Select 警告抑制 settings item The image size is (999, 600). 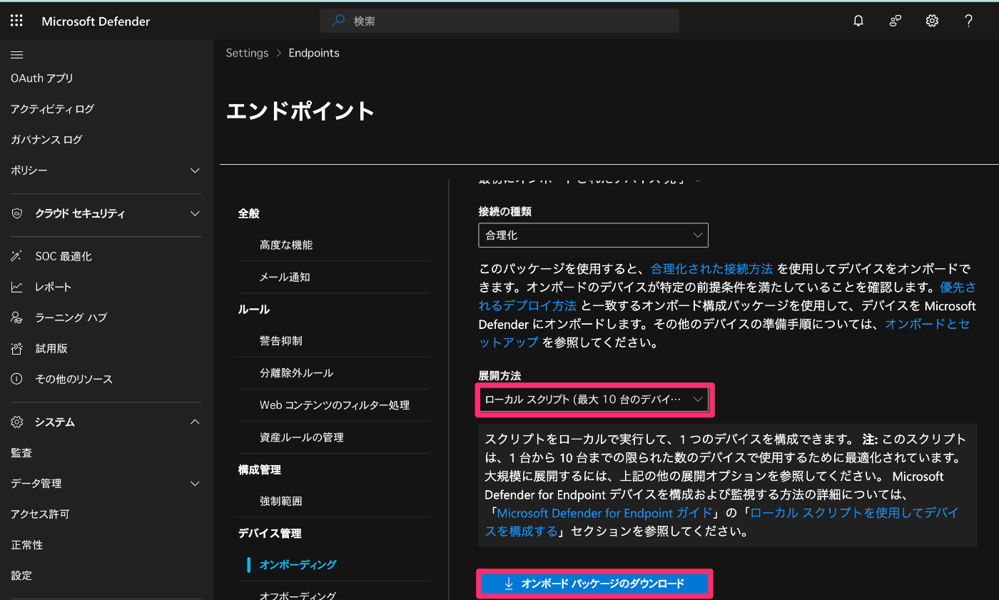point(281,341)
